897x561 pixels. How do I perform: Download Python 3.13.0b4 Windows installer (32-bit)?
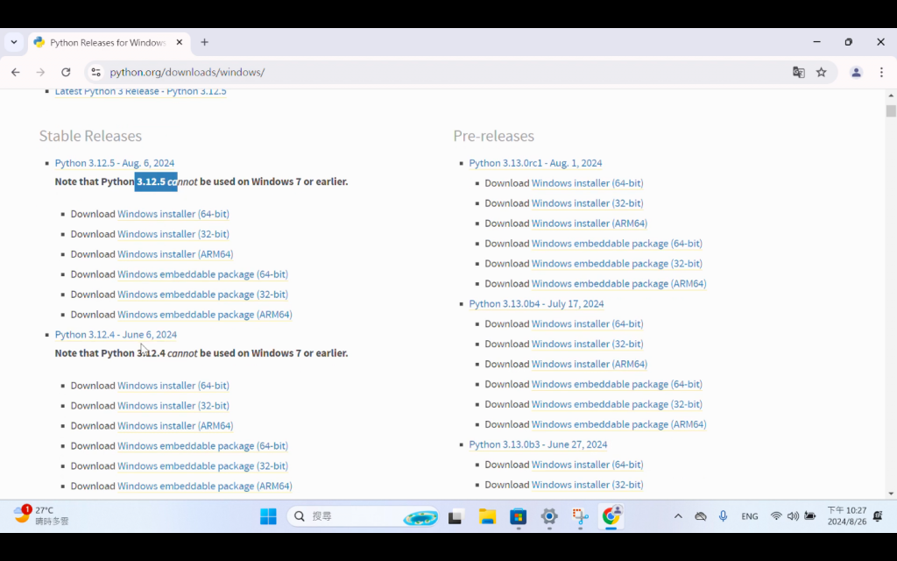(x=588, y=344)
